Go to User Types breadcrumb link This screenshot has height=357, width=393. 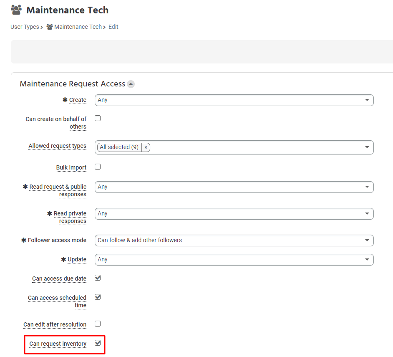tap(25, 27)
